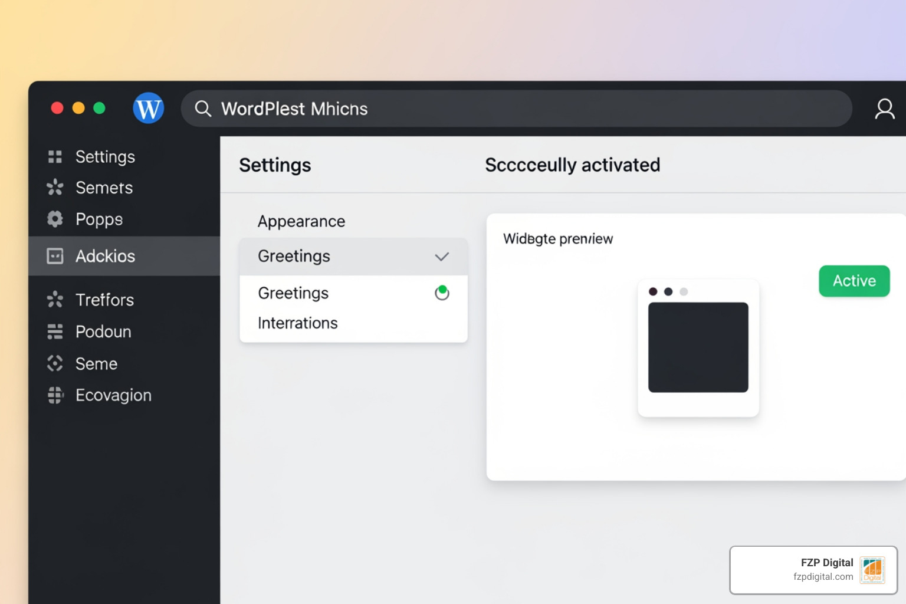
Task: Select the Semets sidebar icon
Action: tap(55, 188)
